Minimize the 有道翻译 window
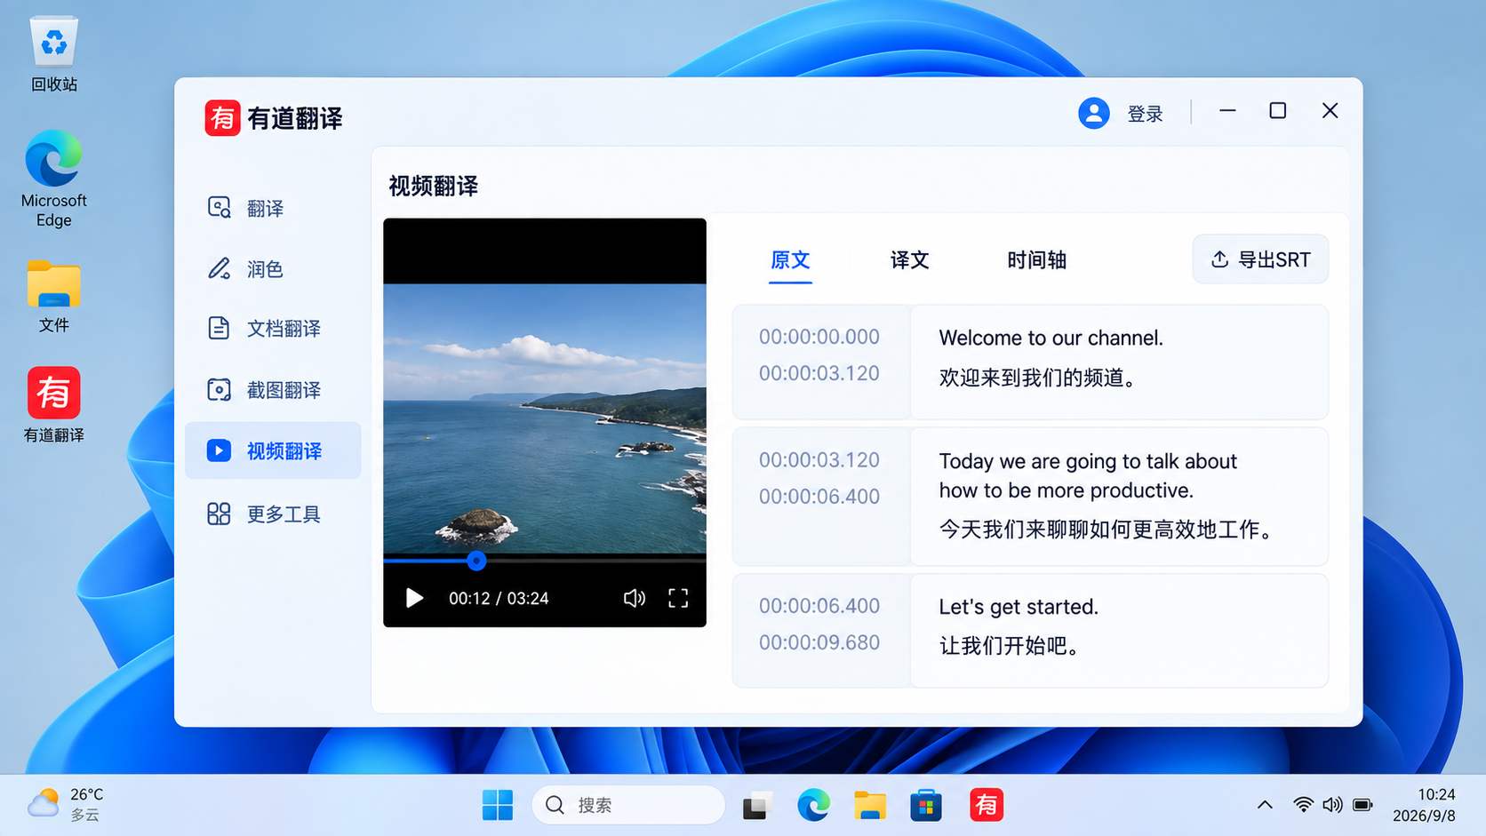This screenshot has width=1486, height=836. coord(1227,111)
